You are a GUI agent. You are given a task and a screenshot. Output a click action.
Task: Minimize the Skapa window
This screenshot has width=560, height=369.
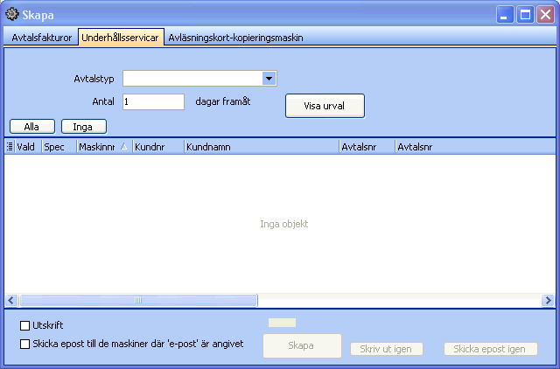(506, 14)
